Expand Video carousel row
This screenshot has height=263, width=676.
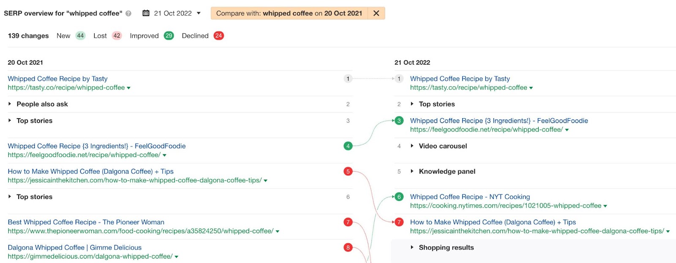point(412,146)
